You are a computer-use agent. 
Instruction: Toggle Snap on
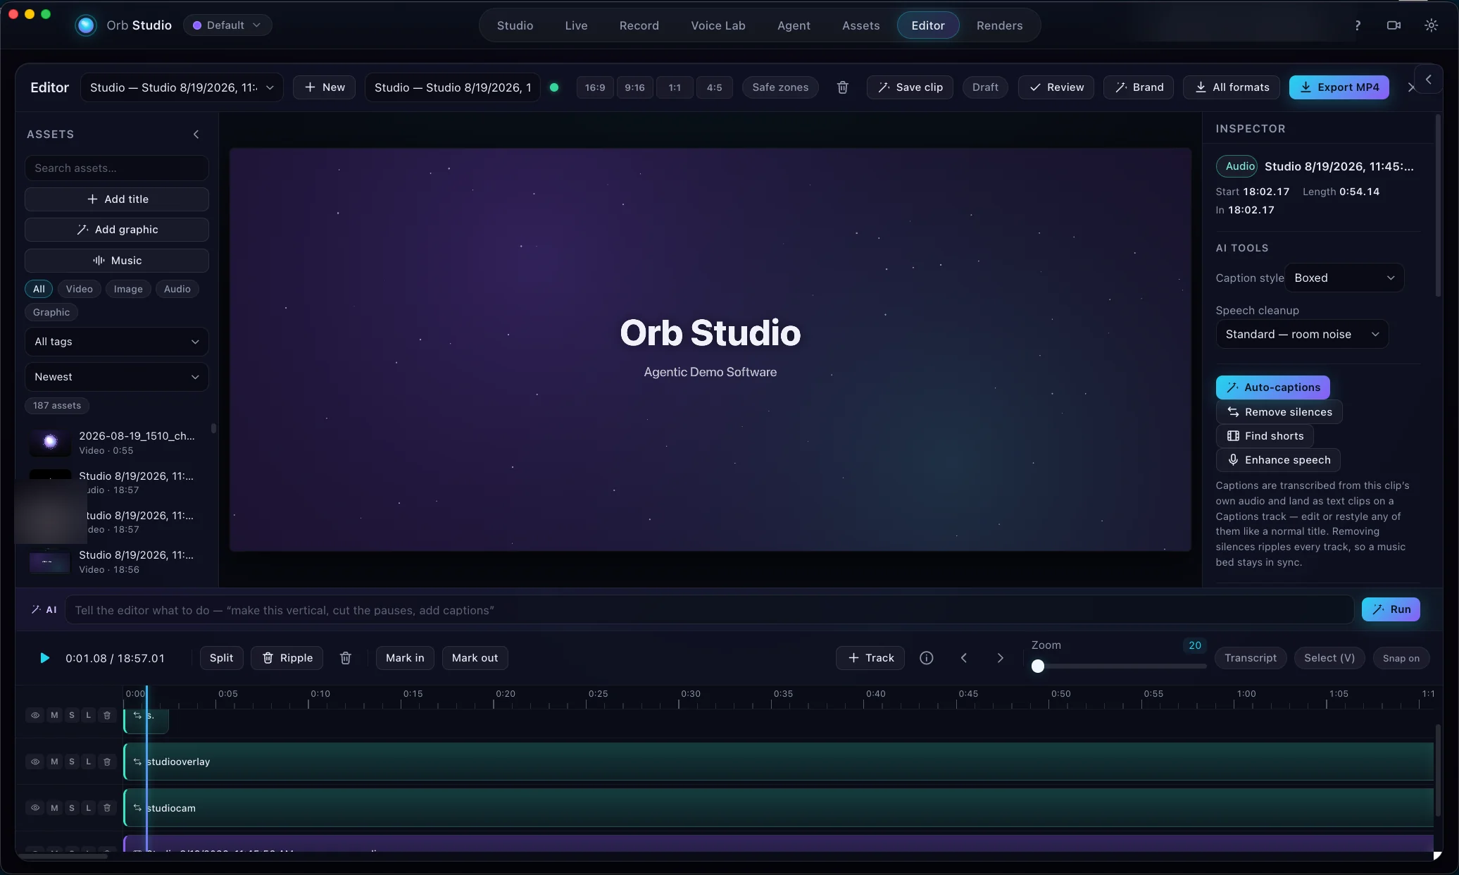[x=1401, y=658]
